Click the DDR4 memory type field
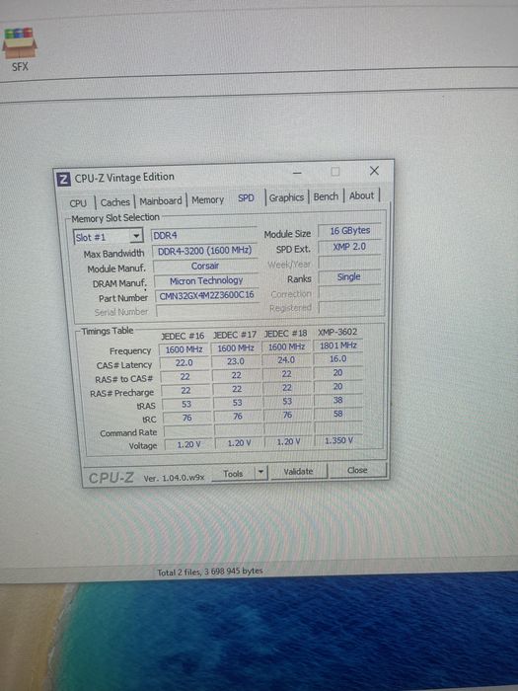Viewport: 518px width, 691px height. [203, 235]
